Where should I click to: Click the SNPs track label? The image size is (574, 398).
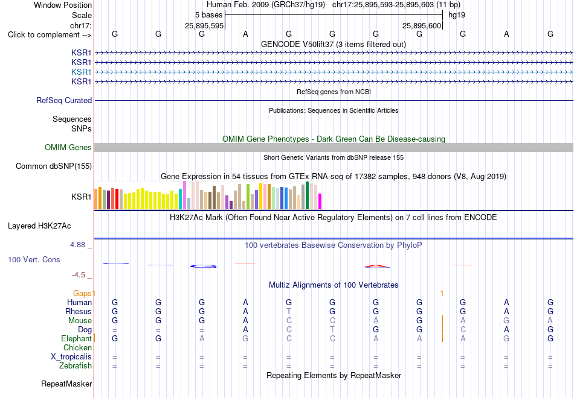click(82, 128)
